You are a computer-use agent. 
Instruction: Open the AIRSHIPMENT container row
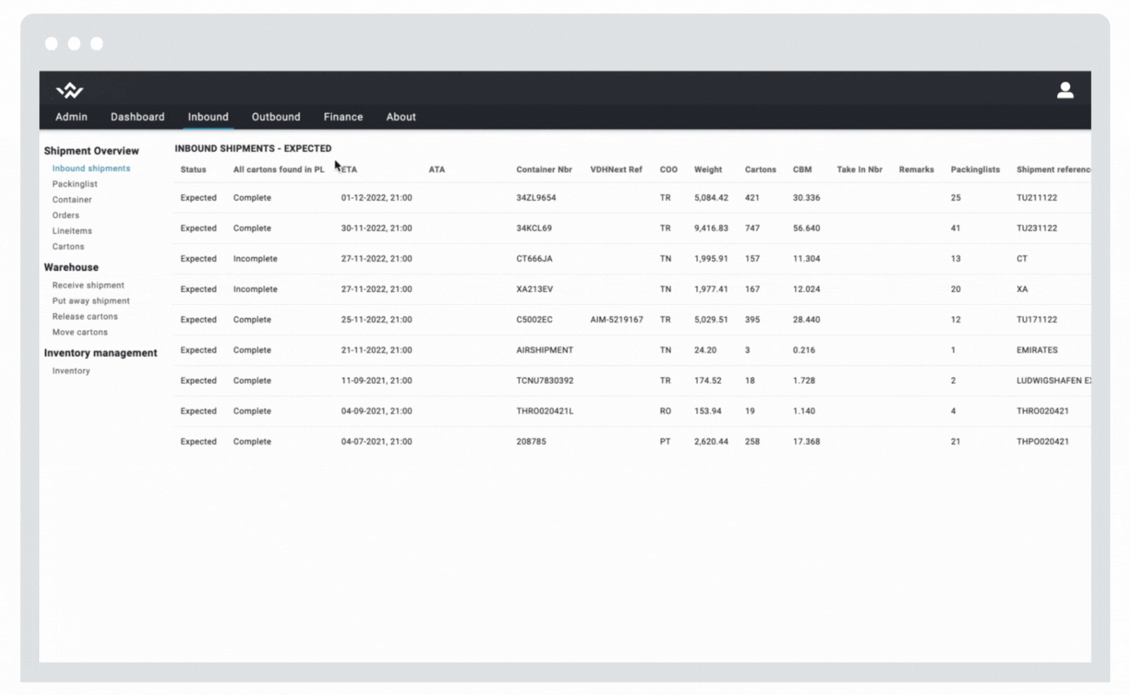544,350
